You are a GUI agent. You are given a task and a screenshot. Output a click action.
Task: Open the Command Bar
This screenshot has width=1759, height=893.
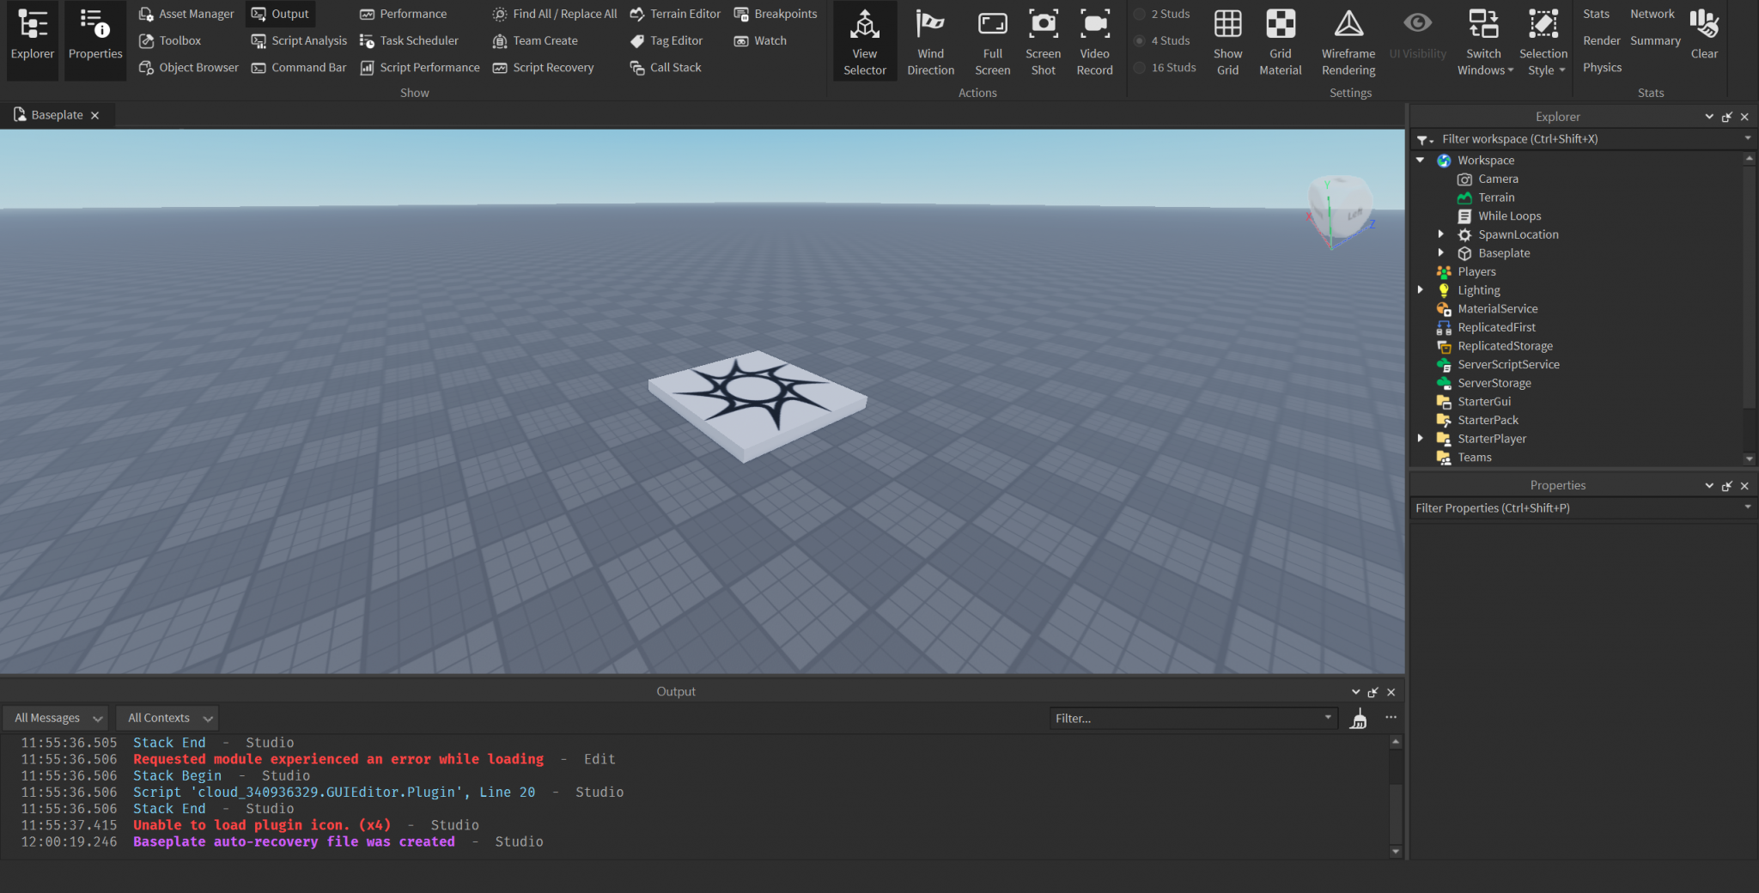pyautogui.click(x=299, y=67)
